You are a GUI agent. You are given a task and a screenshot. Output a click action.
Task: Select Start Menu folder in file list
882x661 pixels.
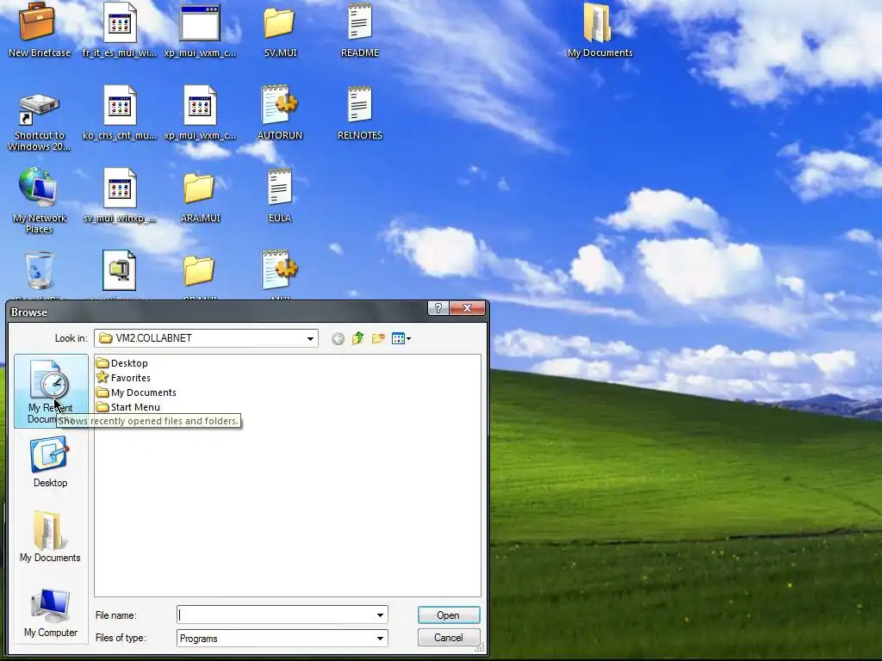click(x=128, y=407)
